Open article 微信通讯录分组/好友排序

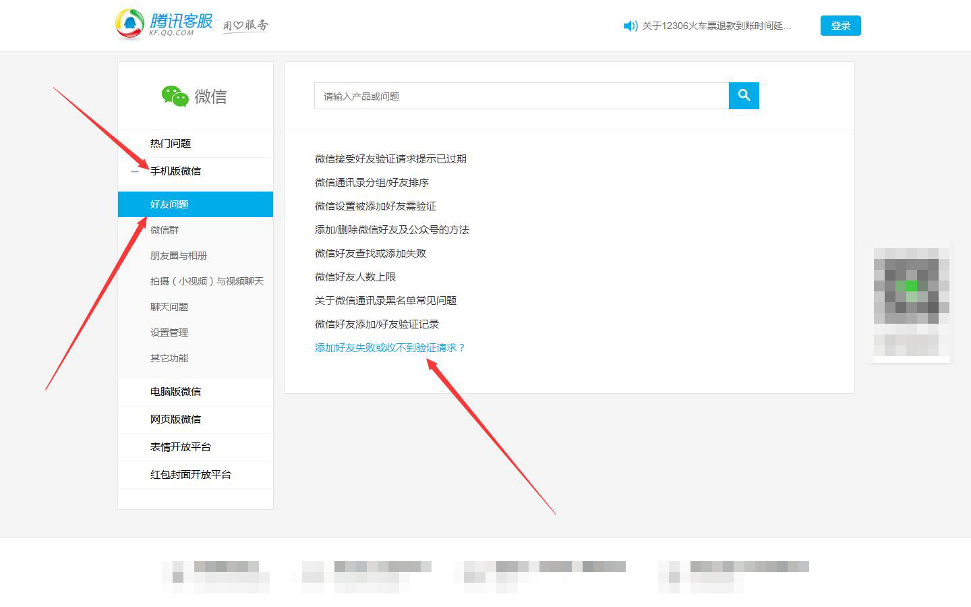tap(372, 183)
